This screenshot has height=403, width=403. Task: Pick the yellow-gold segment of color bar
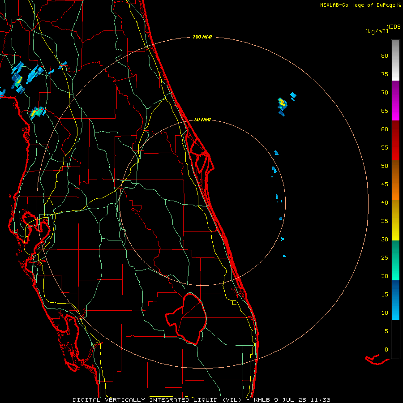tap(395, 220)
